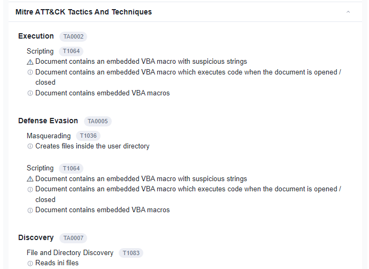Image resolution: width=369 pixels, height=269 pixels.
Task: Click the Masquerading technique name
Action: tap(49, 136)
